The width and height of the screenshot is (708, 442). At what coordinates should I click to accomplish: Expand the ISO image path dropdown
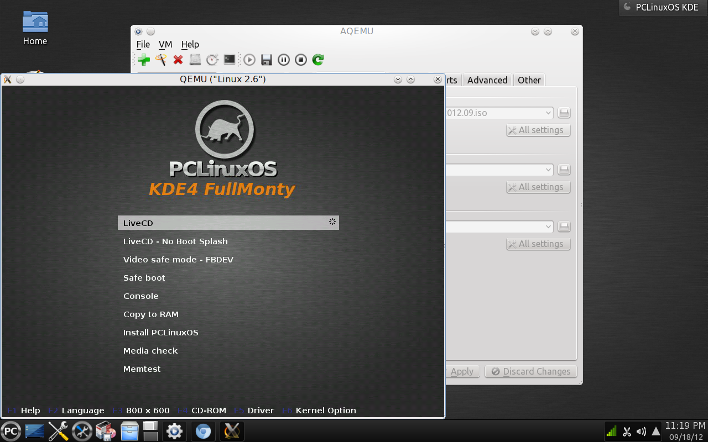[548, 113]
